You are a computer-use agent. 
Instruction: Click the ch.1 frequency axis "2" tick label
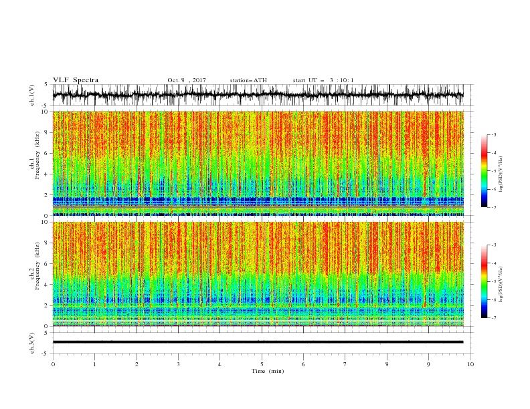(48, 195)
